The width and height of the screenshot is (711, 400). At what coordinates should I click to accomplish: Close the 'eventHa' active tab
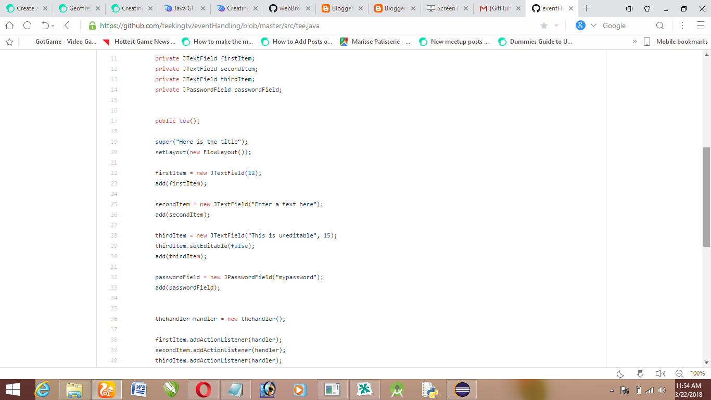(570, 8)
